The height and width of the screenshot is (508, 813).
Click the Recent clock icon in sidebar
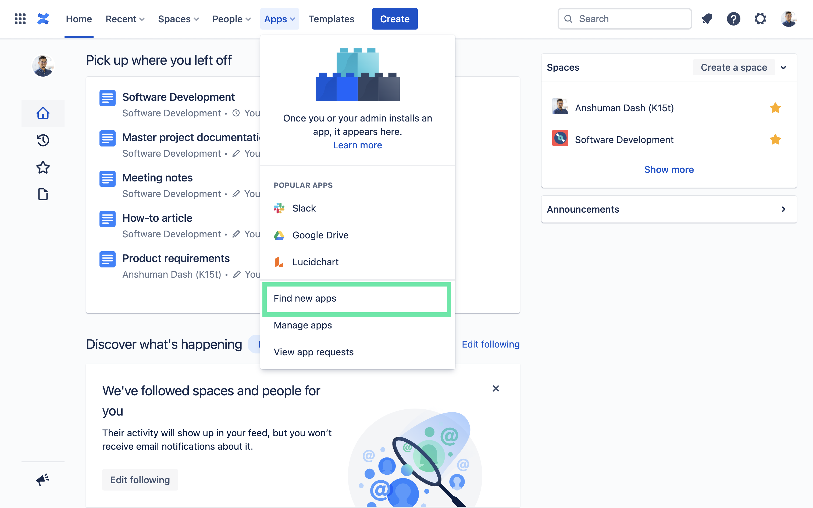43,140
